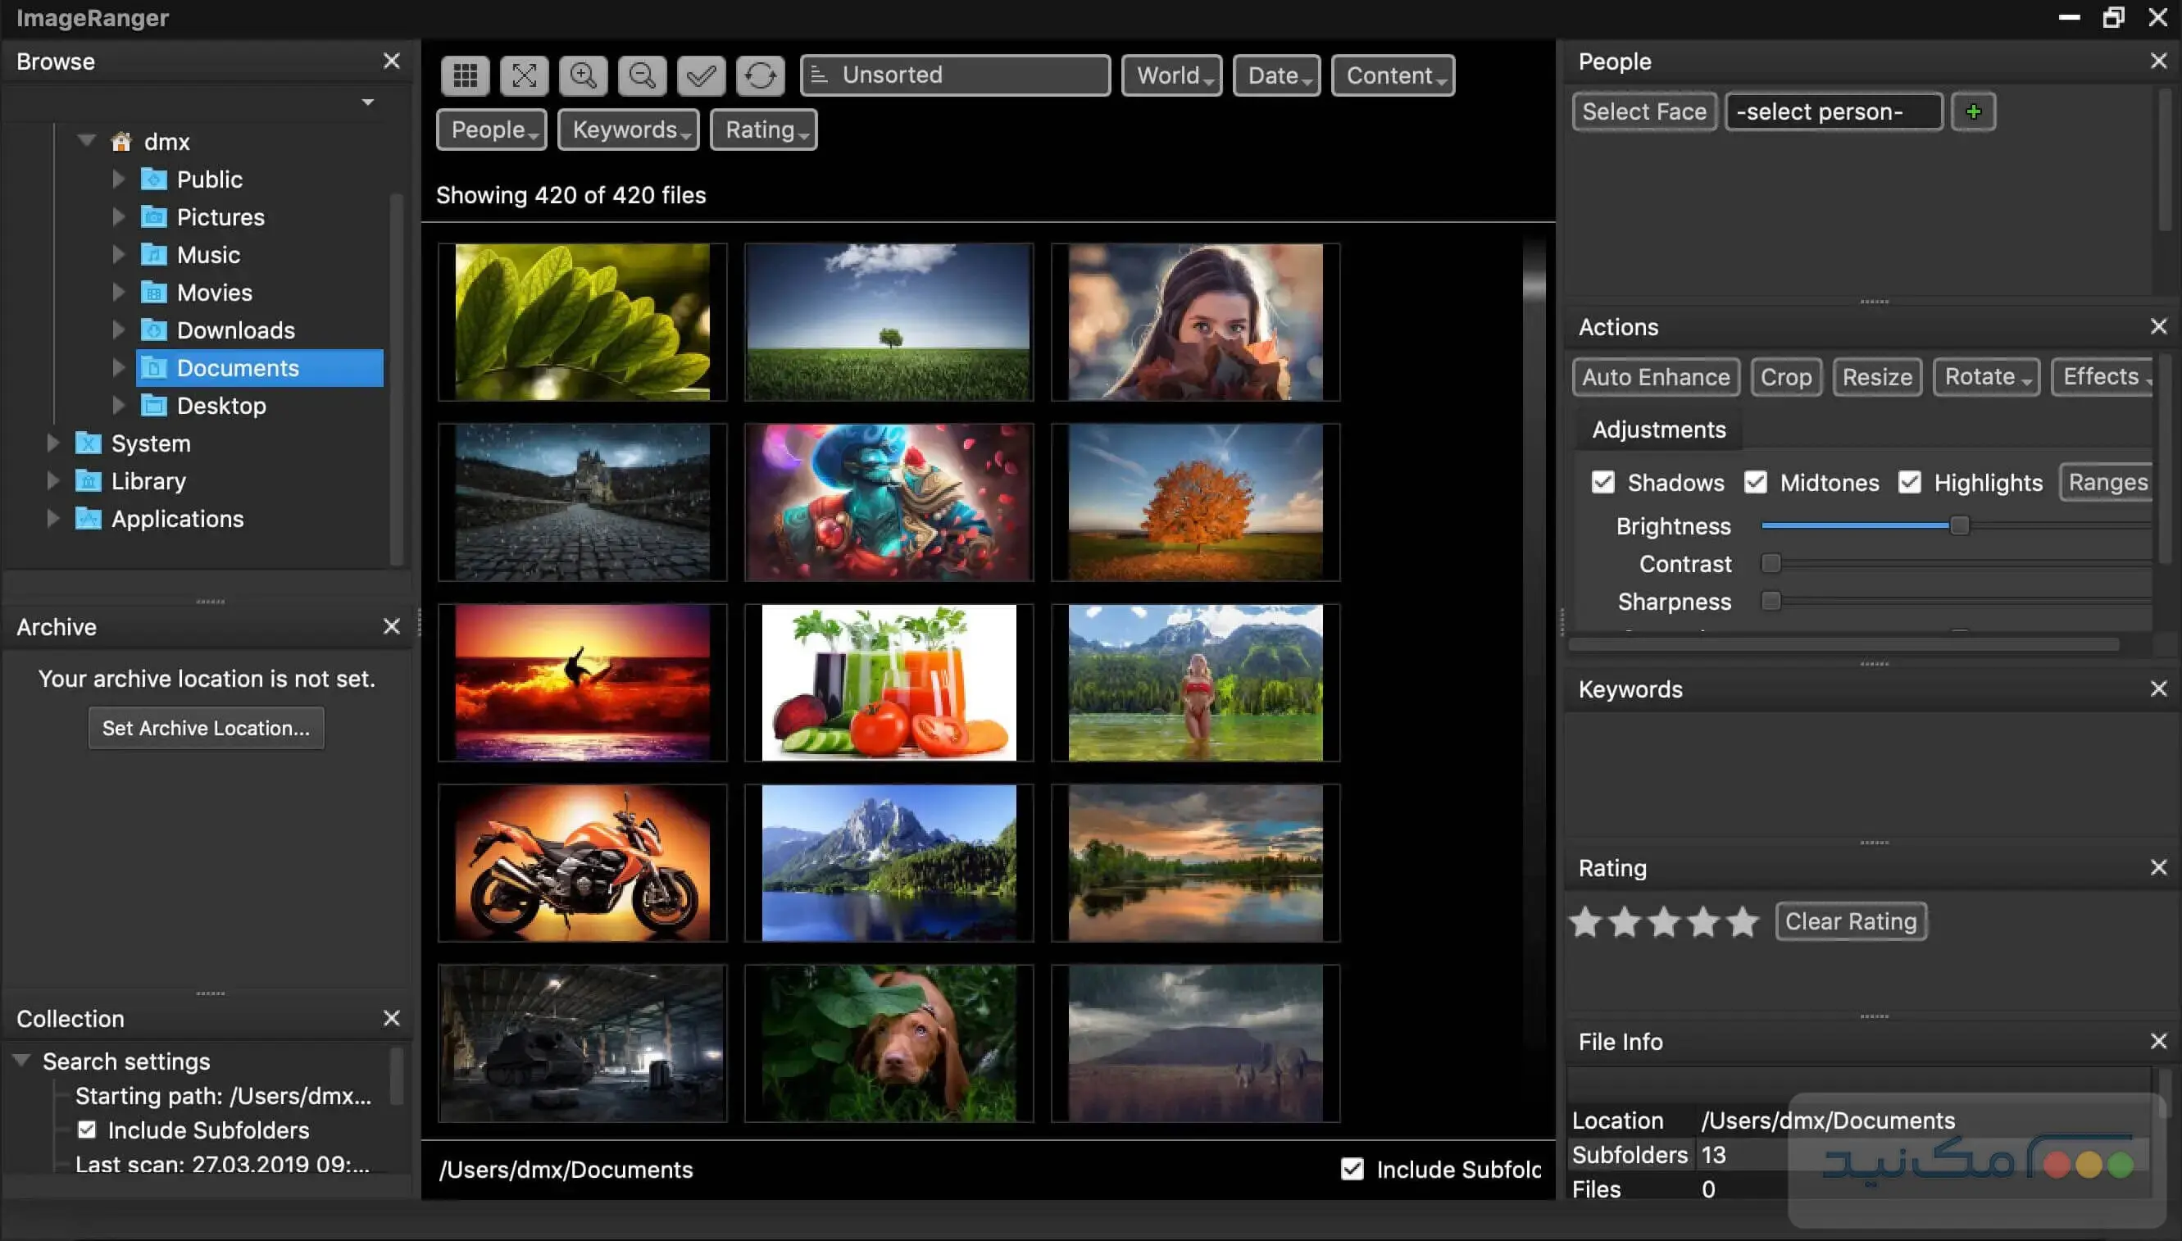Select the motorcycle thumbnail

pos(582,862)
